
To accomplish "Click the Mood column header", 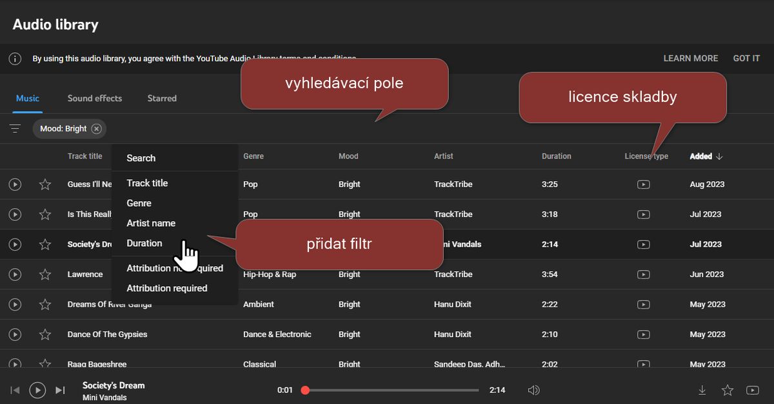I will click(x=348, y=156).
